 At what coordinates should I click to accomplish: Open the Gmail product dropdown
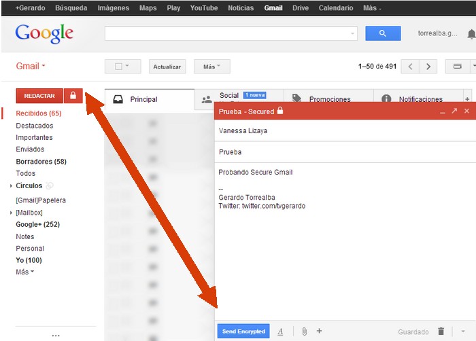pos(31,66)
